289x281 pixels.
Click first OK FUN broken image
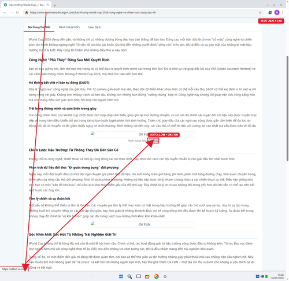[x=143, y=134]
